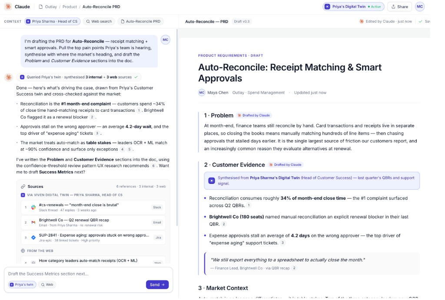Click the Send button

click(157, 285)
